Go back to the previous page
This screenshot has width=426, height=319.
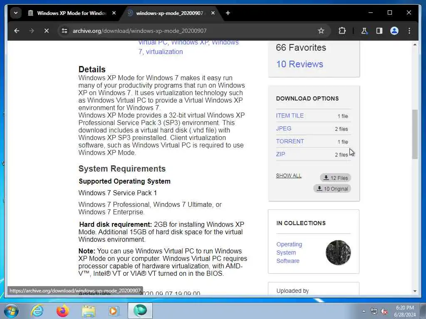[x=17, y=31]
